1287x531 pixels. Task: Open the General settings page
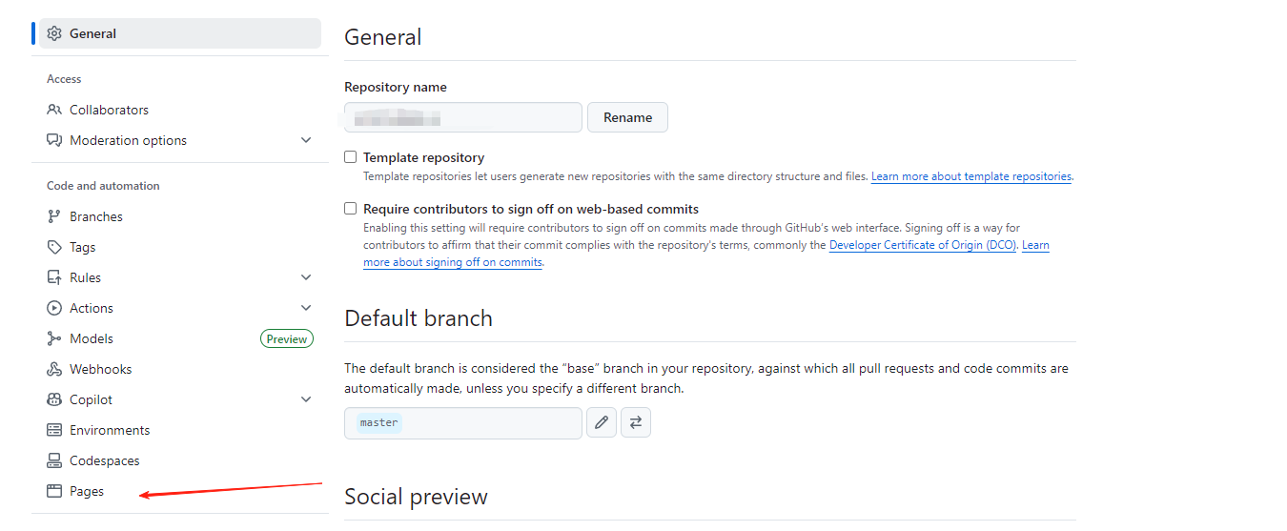tap(180, 33)
